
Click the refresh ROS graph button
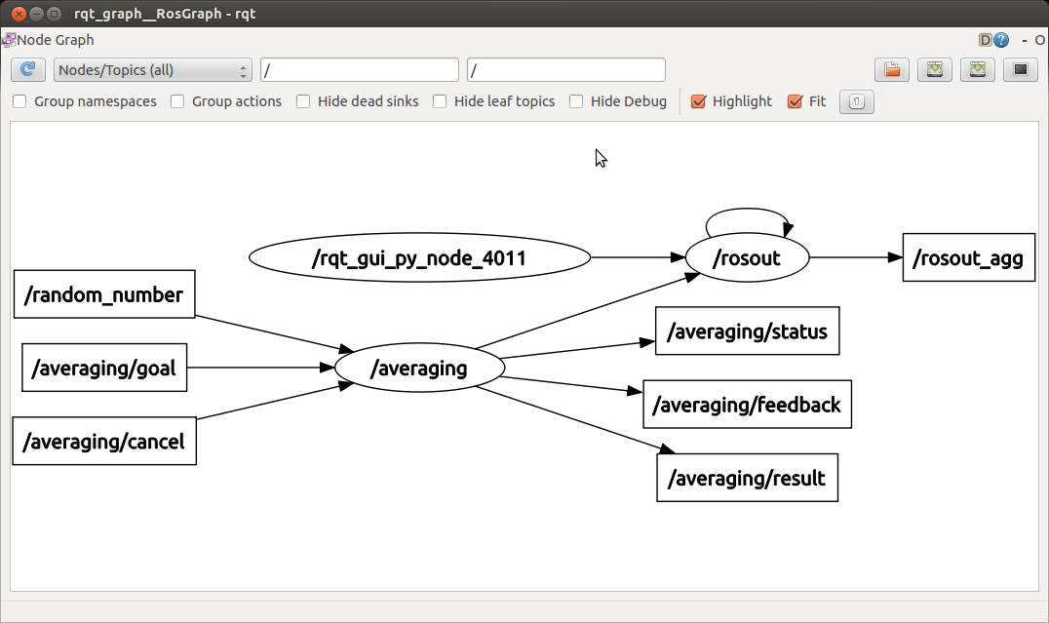tap(27, 70)
